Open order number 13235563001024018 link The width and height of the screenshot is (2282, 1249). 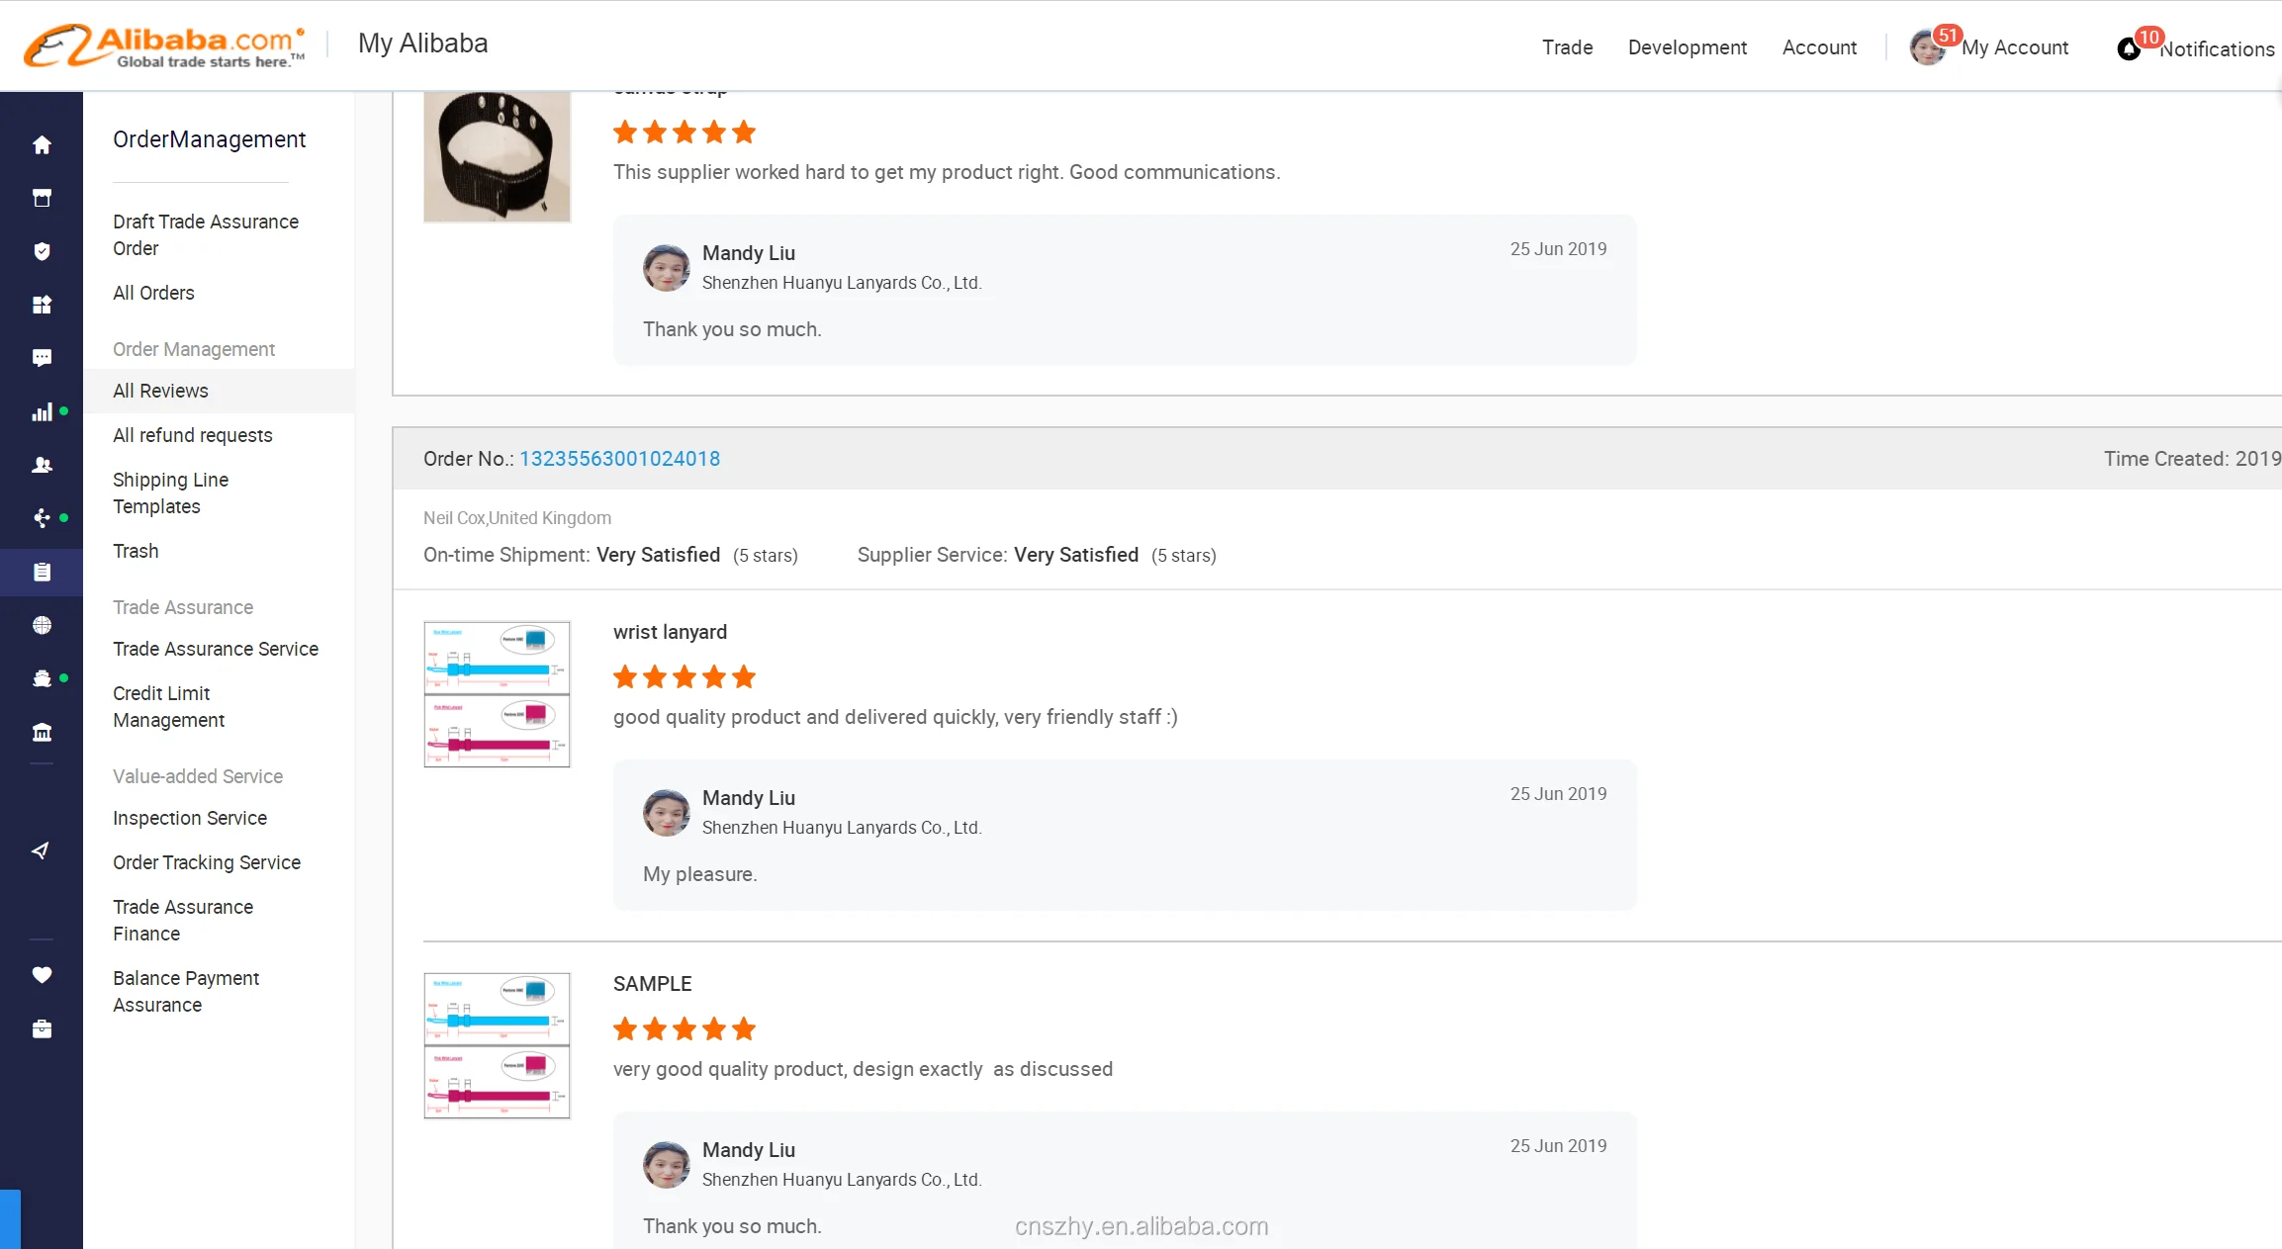point(619,459)
